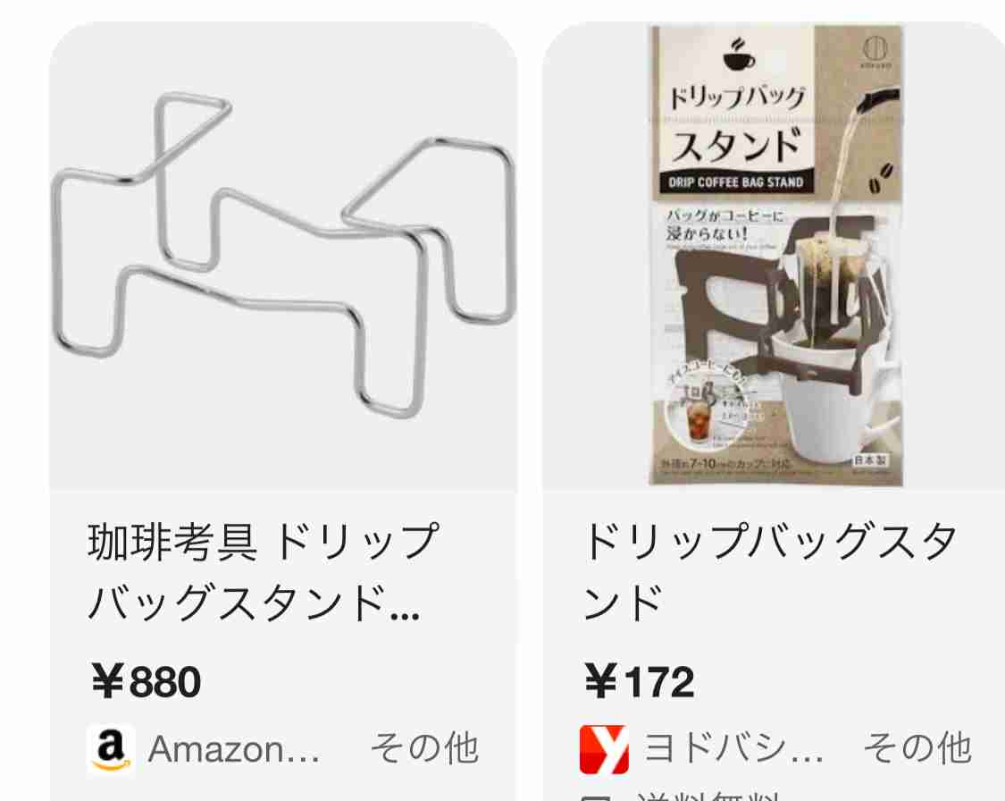Click the circular brand logo on the package corner
The image size is (1005, 801).
875,49
